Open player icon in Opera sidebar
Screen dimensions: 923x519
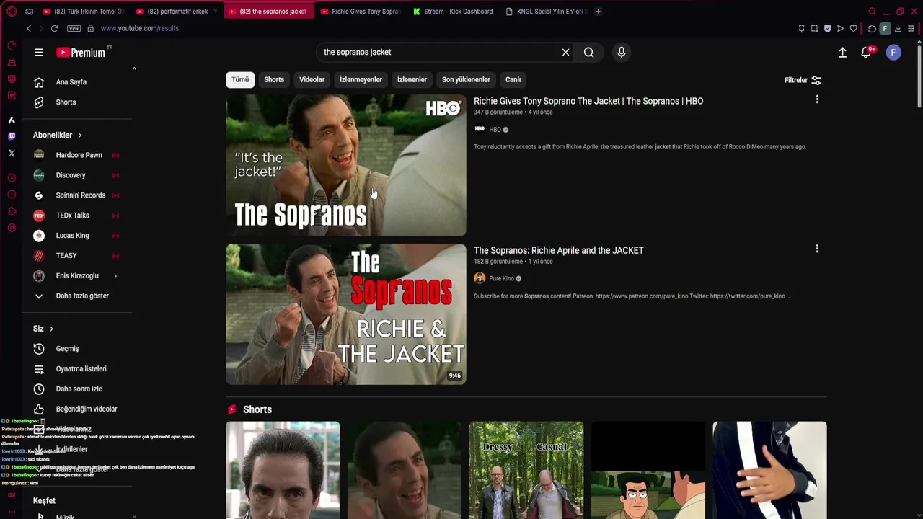[12, 177]
